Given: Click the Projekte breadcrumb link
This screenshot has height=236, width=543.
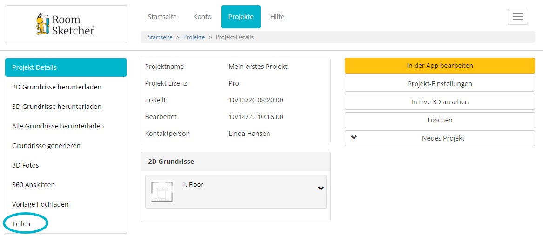Looking at the screenshot, I should click(194, 37).
